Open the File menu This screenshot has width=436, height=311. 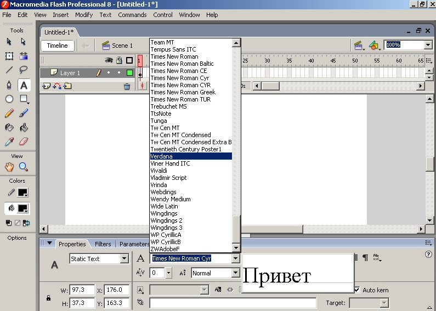pos(7,15)
